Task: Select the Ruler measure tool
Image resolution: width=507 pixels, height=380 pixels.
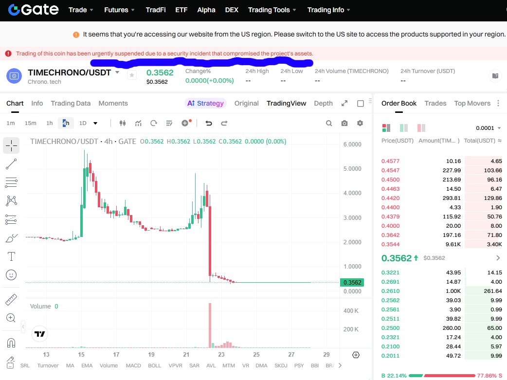Action: coord(11,299)
